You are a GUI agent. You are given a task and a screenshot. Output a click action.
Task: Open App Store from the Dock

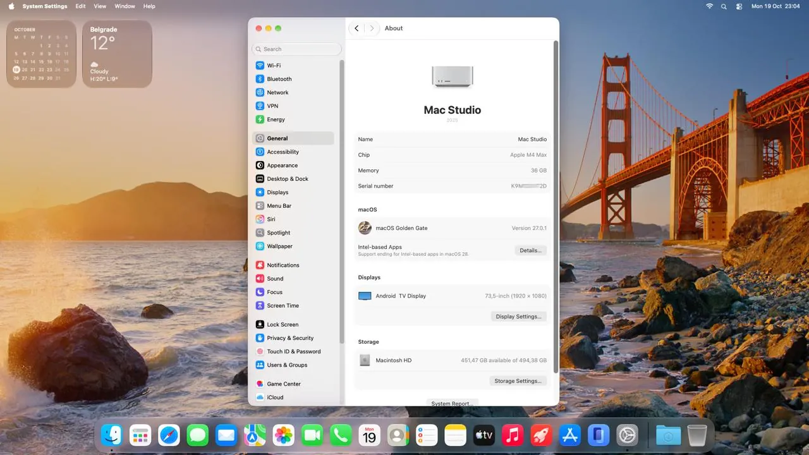(570, 435)
